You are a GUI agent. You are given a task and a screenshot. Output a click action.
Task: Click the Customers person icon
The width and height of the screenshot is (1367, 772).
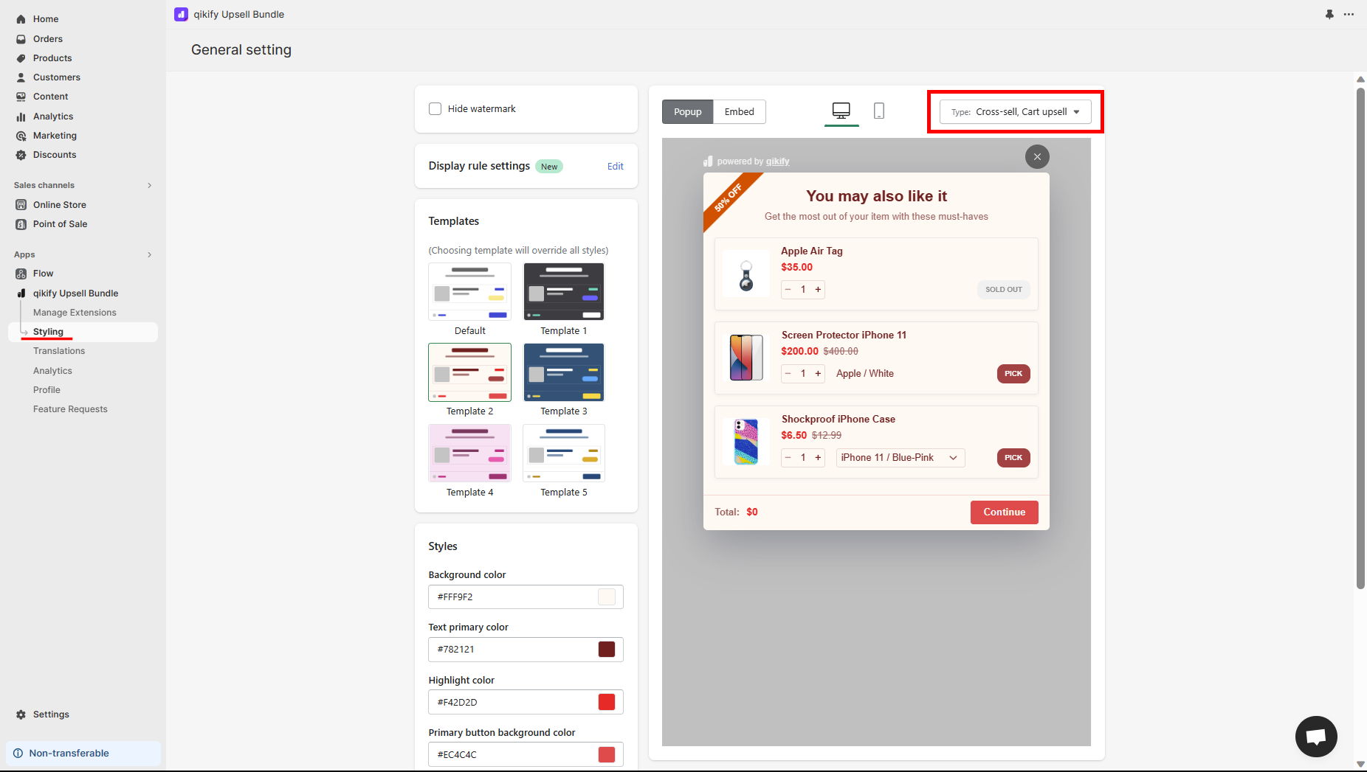pos(21,77)
